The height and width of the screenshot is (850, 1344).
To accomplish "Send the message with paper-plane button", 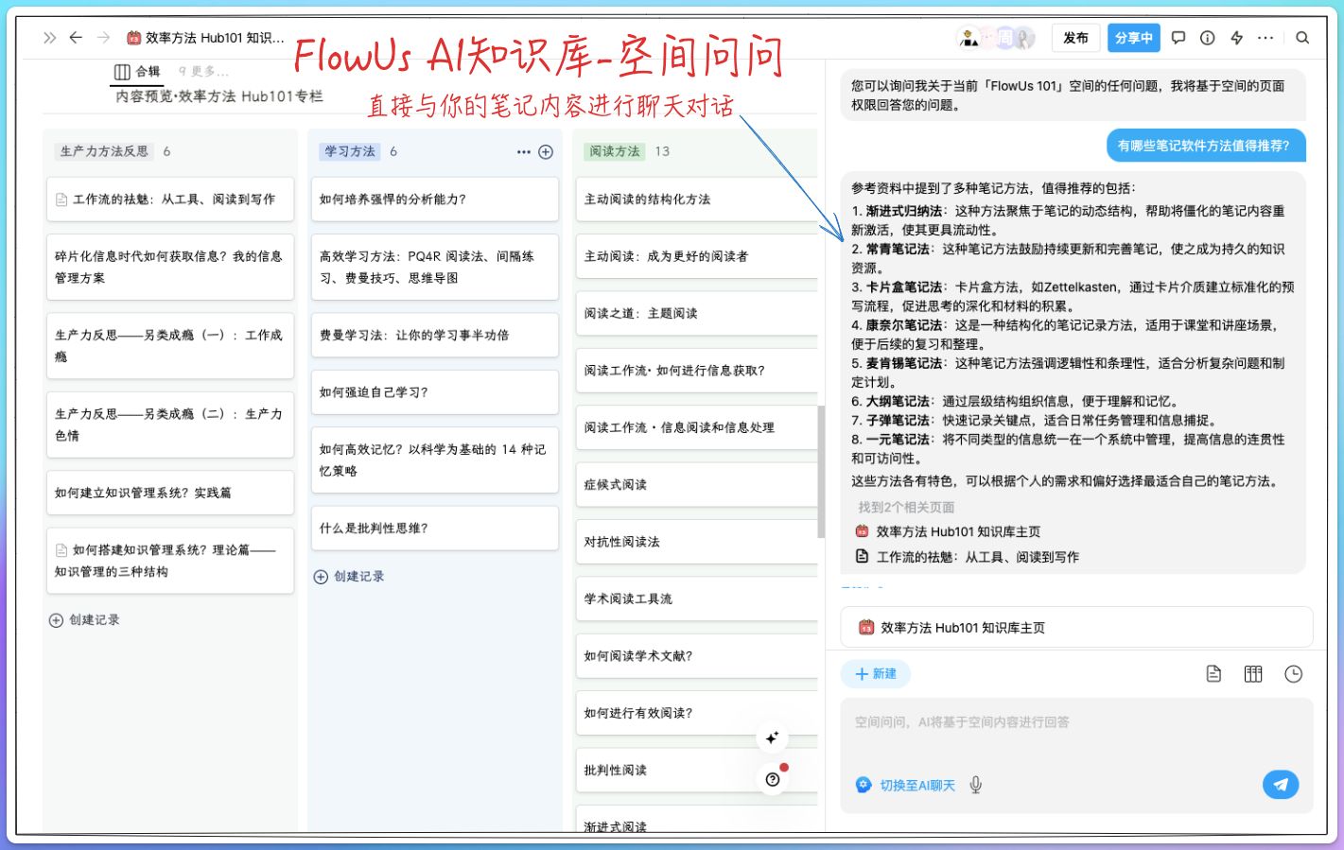I will click(x=1281, y=784).
